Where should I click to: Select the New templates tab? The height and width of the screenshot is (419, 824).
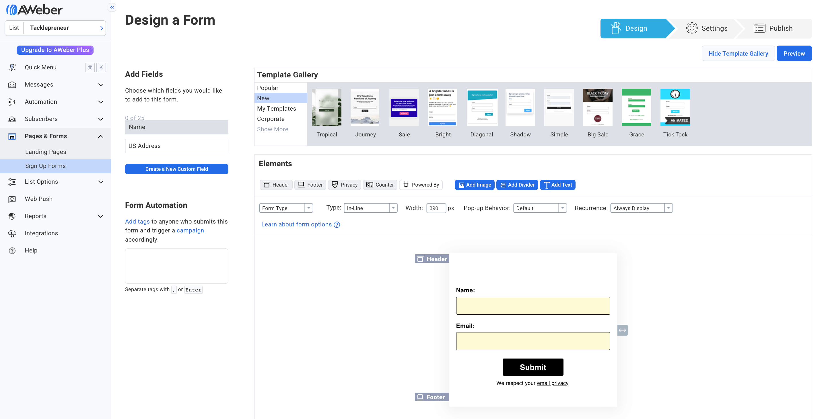[x=263, y=98]
